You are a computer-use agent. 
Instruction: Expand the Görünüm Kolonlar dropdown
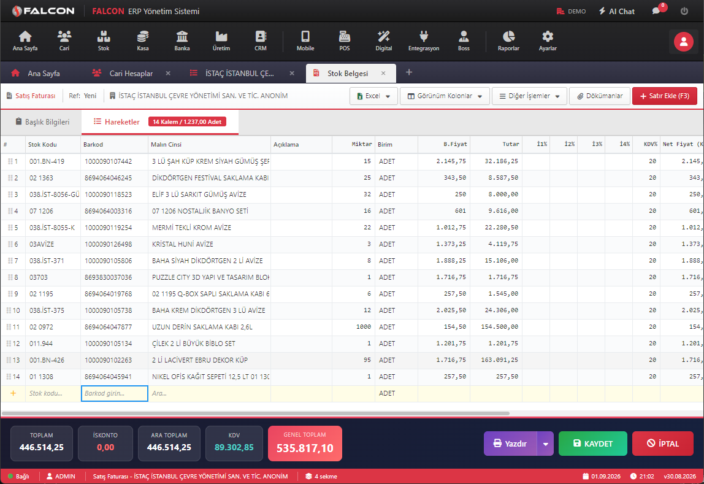[x=445, y=96]
